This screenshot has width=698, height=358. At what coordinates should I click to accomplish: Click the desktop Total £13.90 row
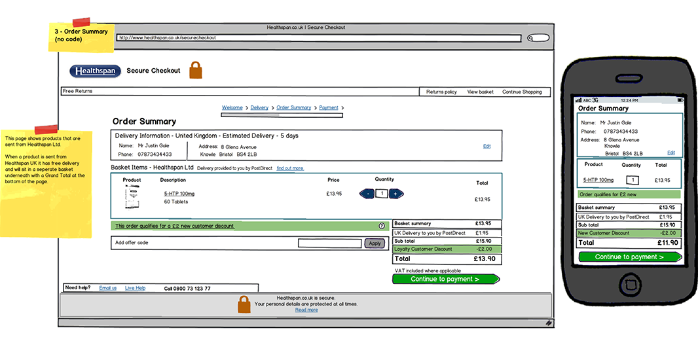pyautogui.click(x=447, y=259)
